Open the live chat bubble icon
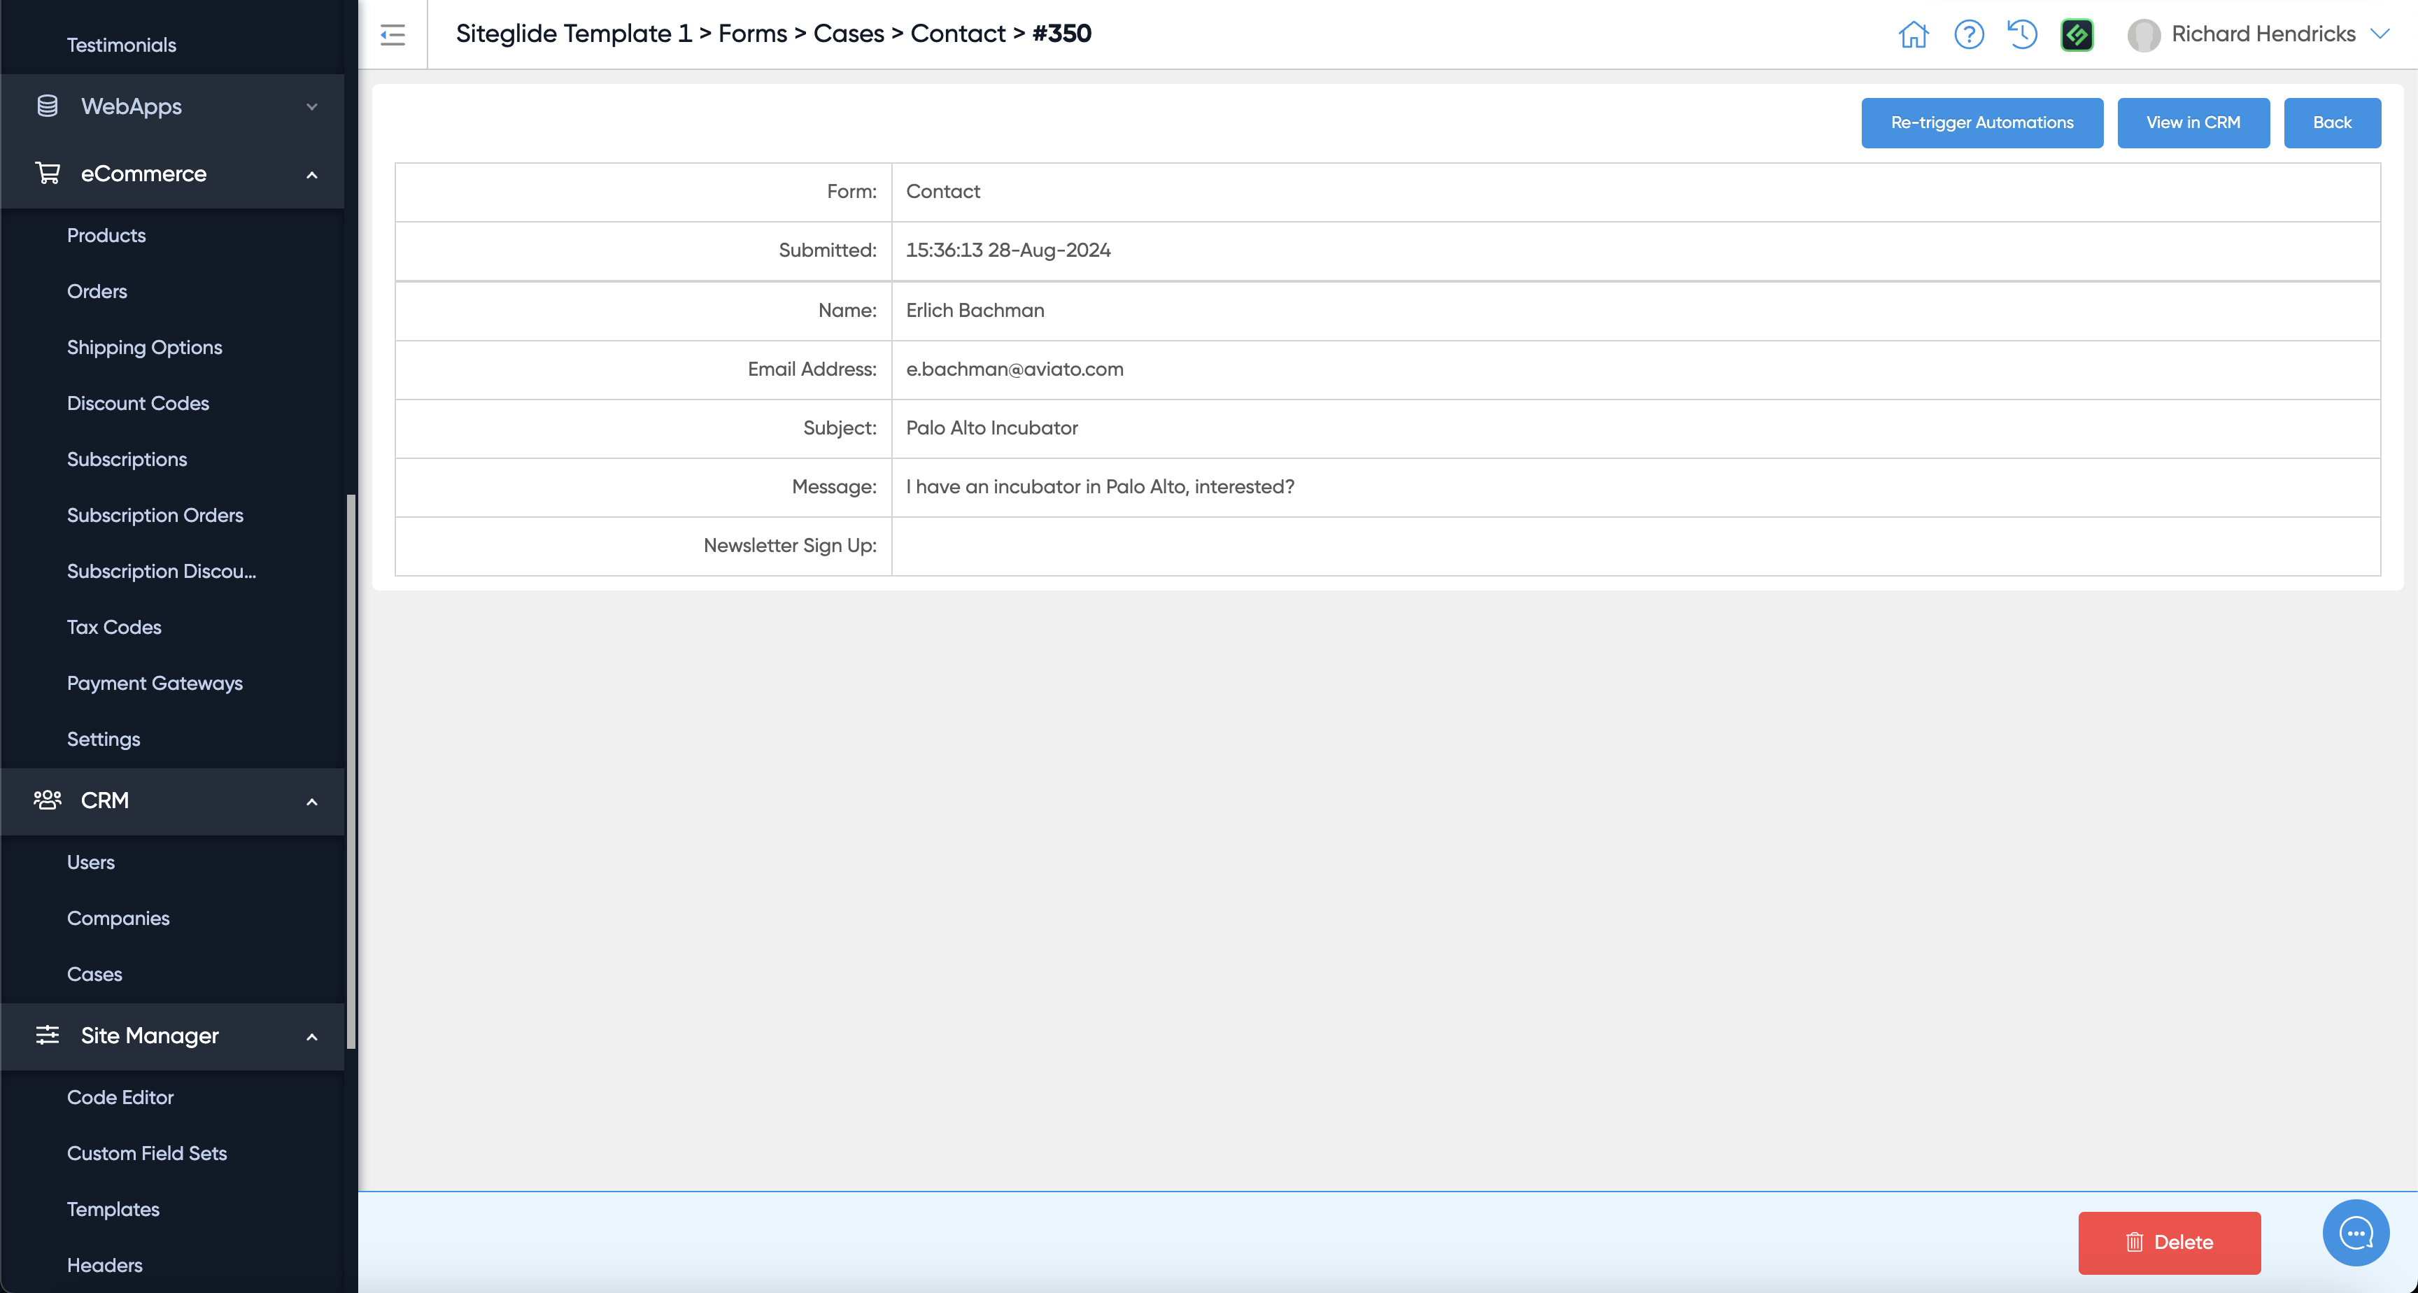The height and width of the screenshot is (1293, 2418). pos(2354,1232)
